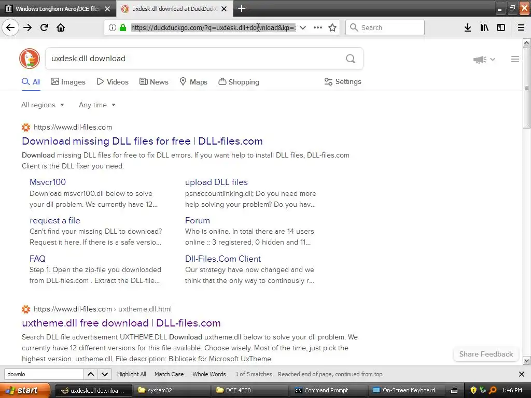
Task: Open the upload DLL files sublink
Action: [x=216, y=182]
